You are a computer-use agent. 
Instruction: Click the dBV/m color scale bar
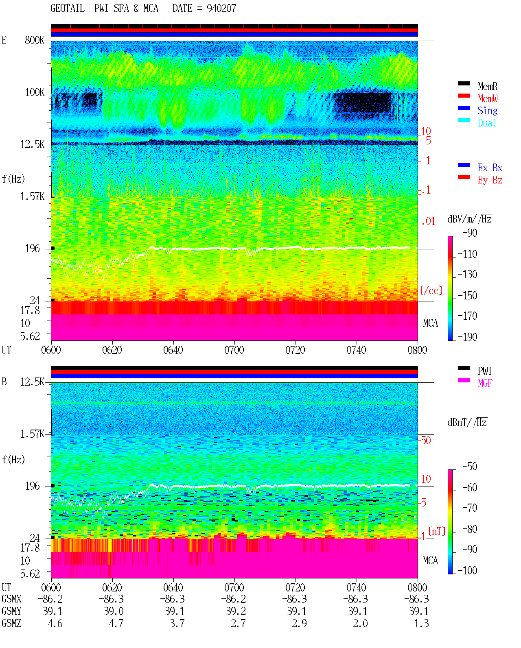pos(450,288)
